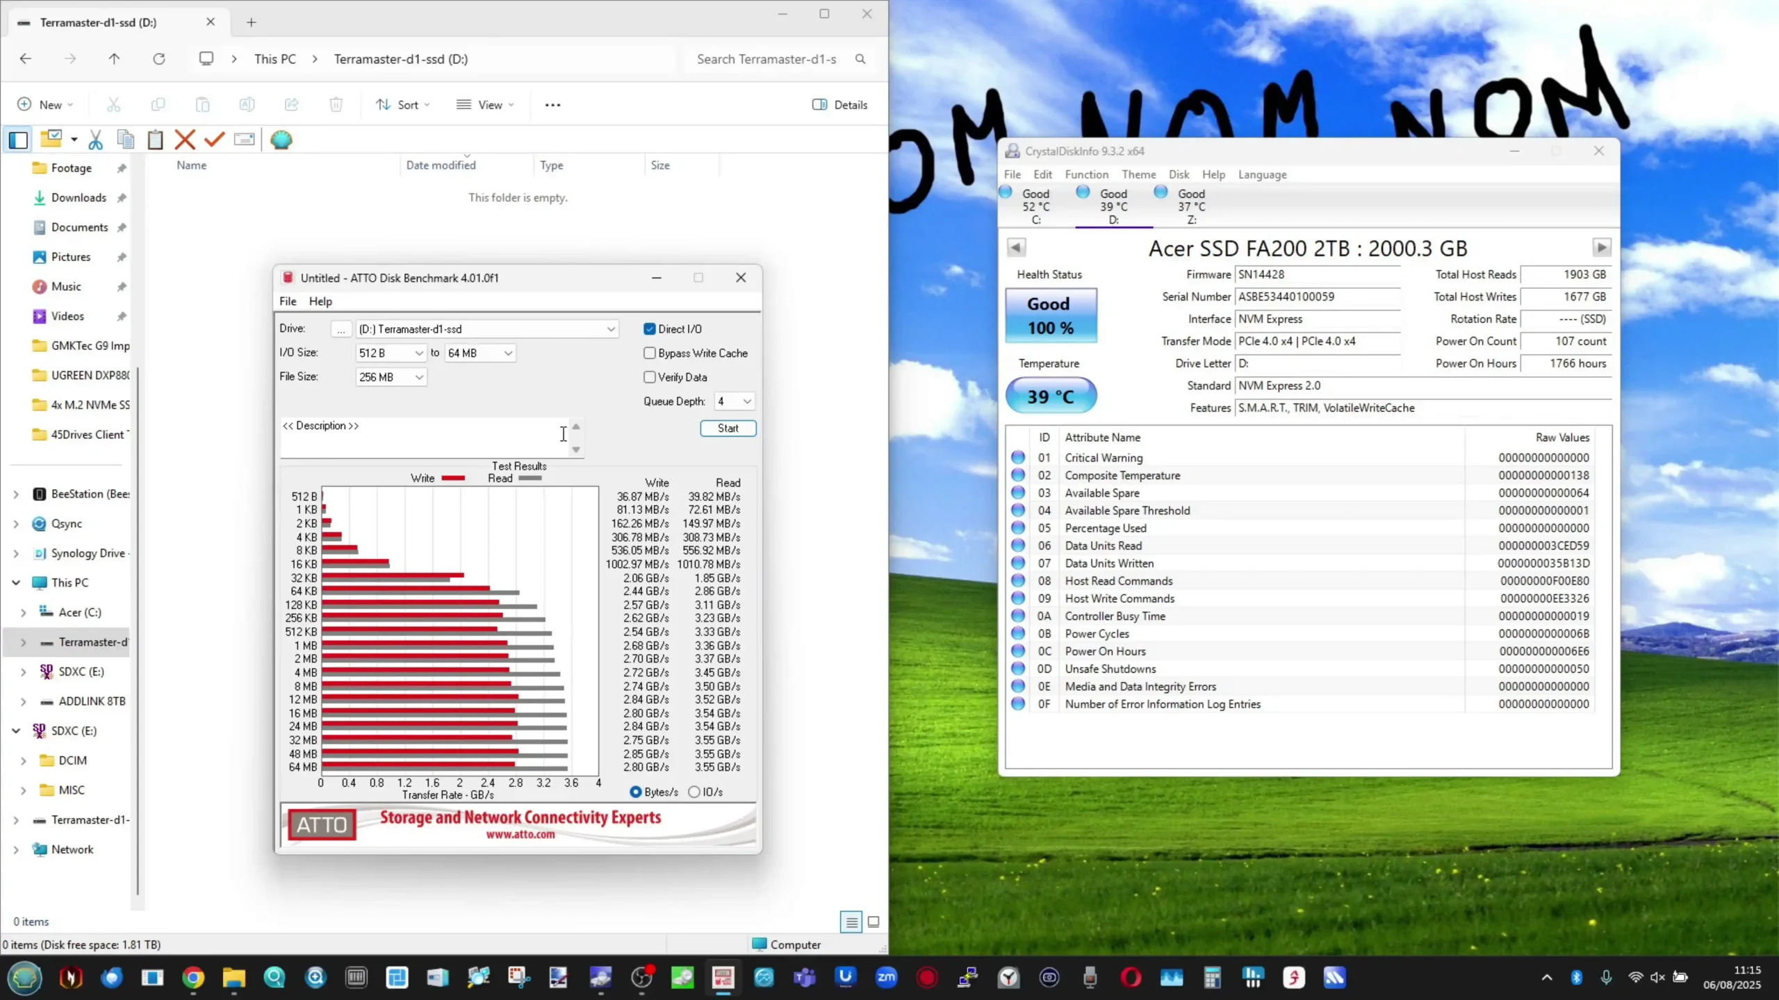The height and width of the screenshot is (1000, 1779).
Task: Open CrystalDiskInfo Language menu
Action: [1262, 174]
